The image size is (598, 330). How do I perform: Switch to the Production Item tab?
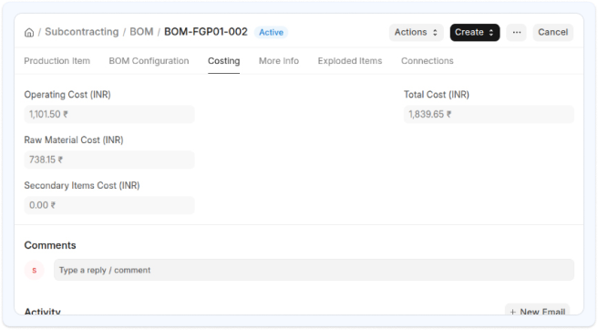tap(57, 61)
